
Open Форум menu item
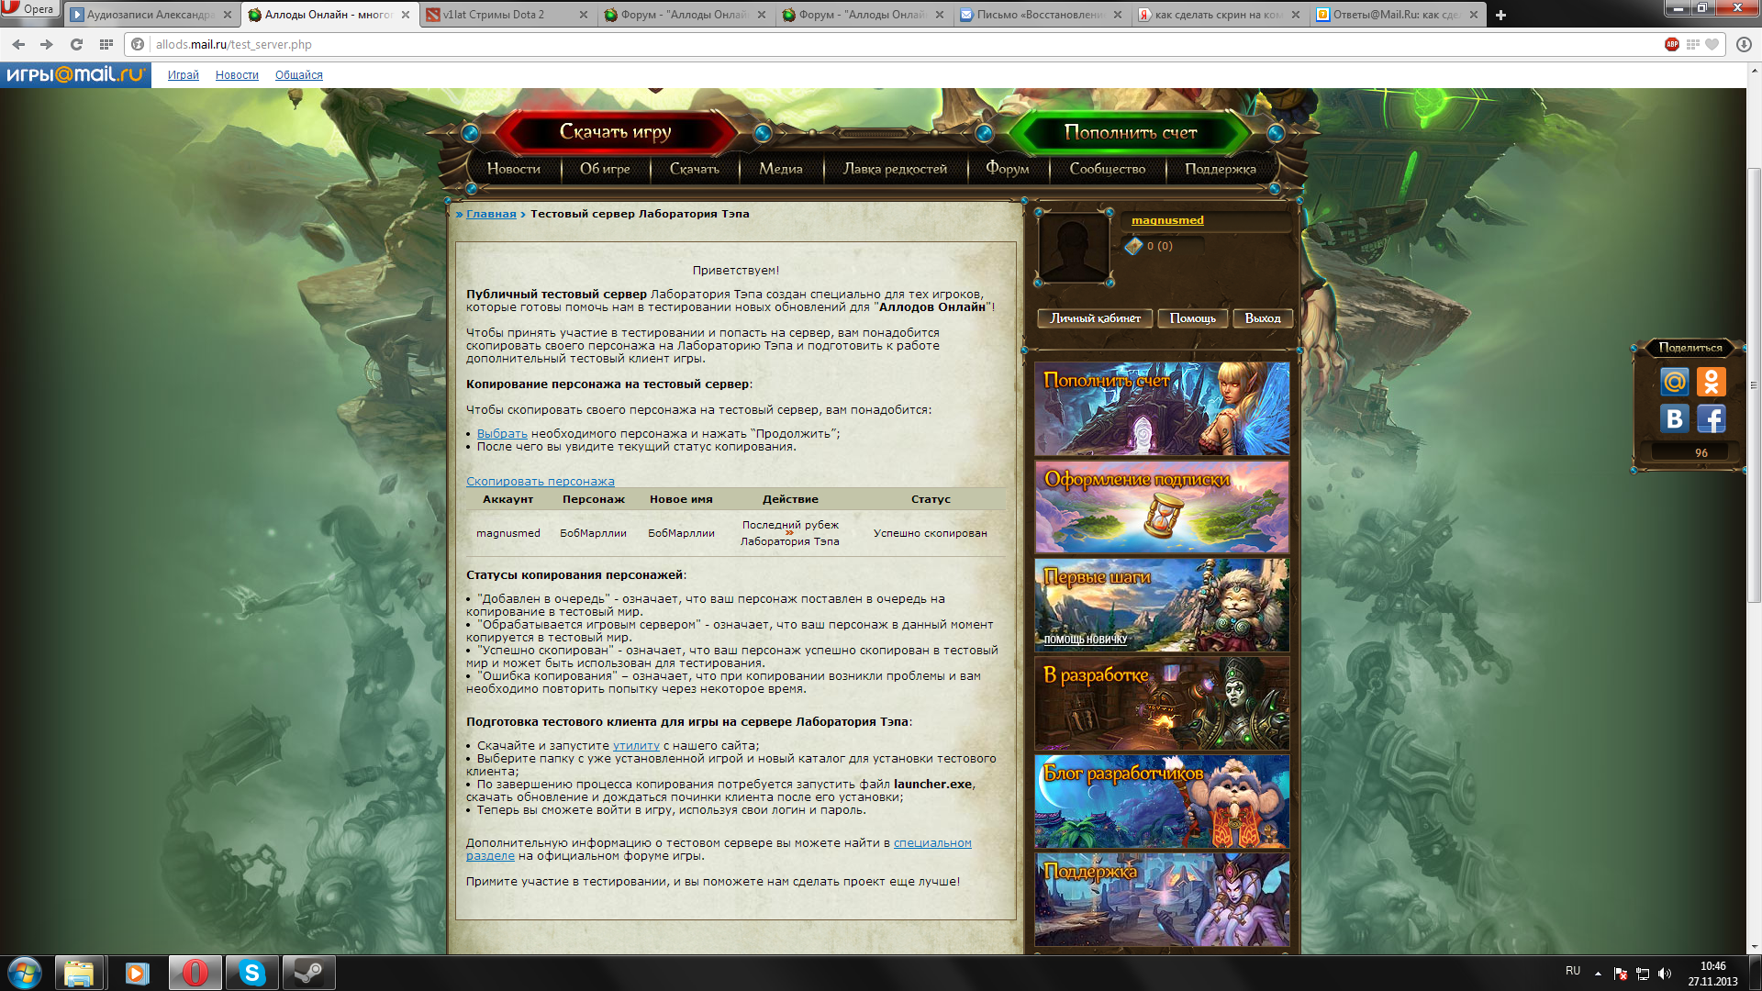(x=1008, y=169)
